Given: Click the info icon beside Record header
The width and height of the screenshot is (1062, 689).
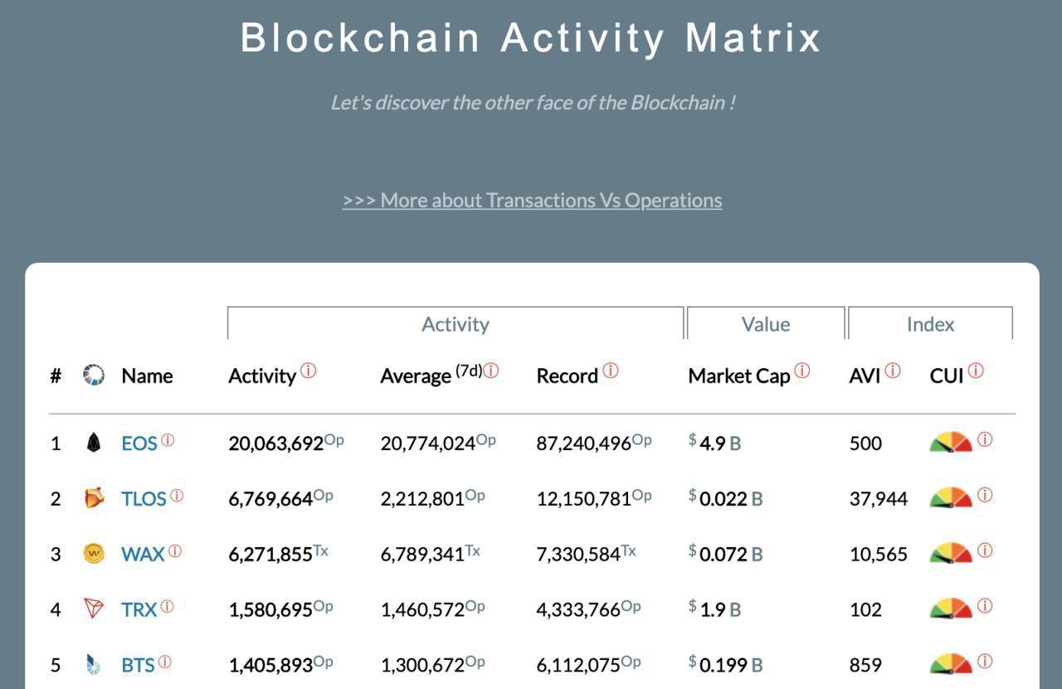Looking at the screenshot, I should point(610,371).
